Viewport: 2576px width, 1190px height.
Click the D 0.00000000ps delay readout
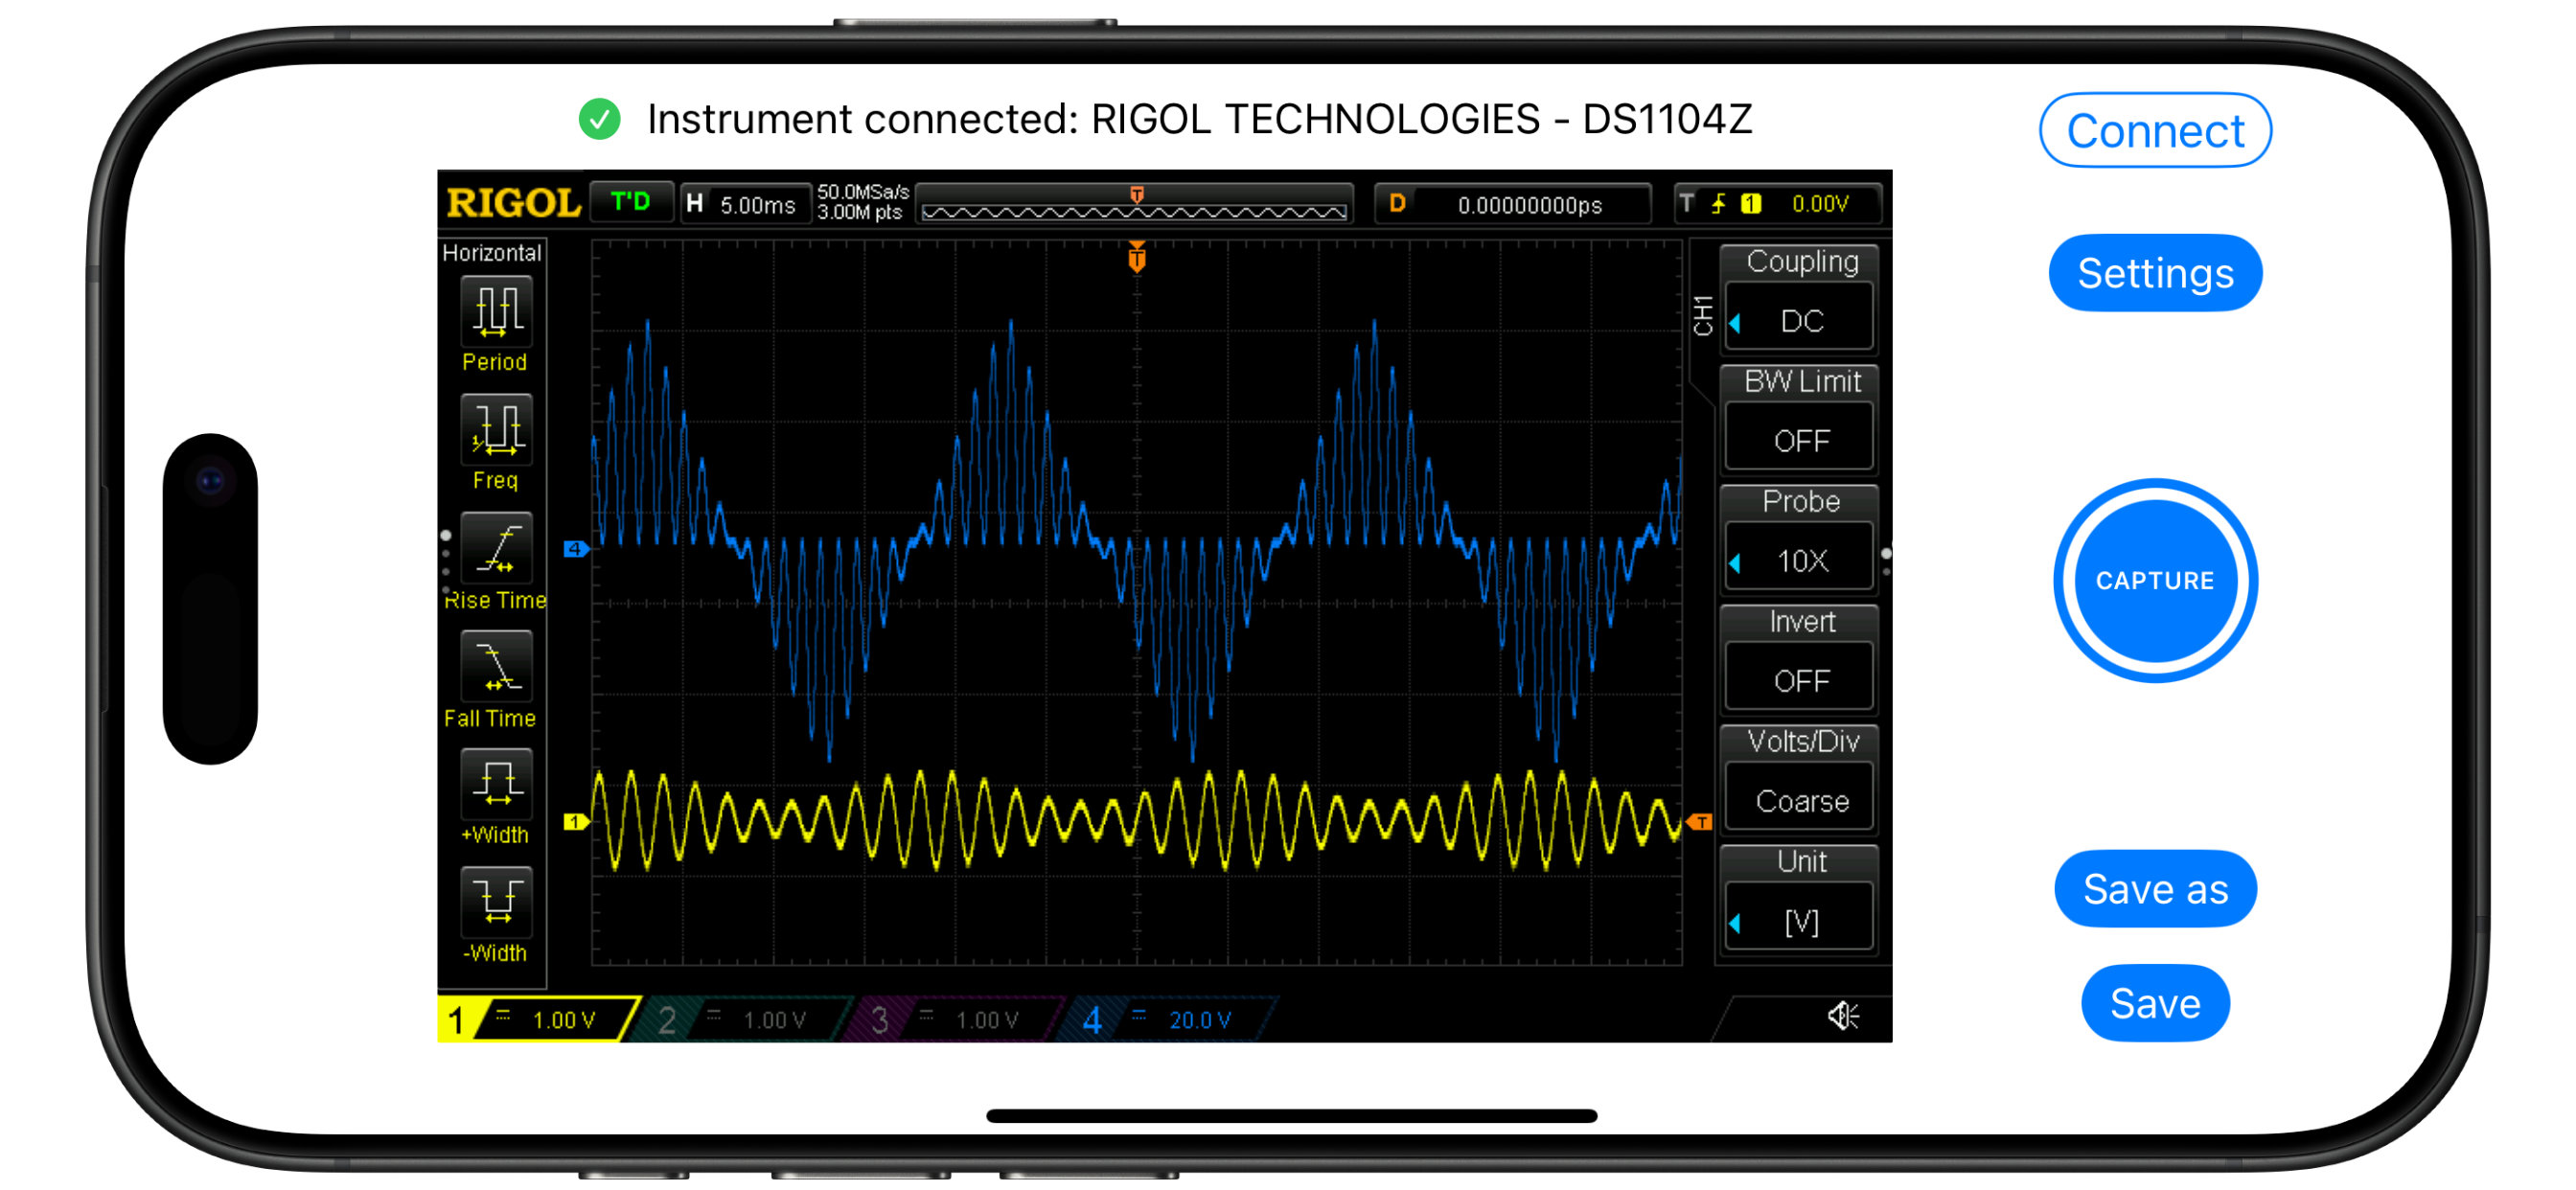1512,204
